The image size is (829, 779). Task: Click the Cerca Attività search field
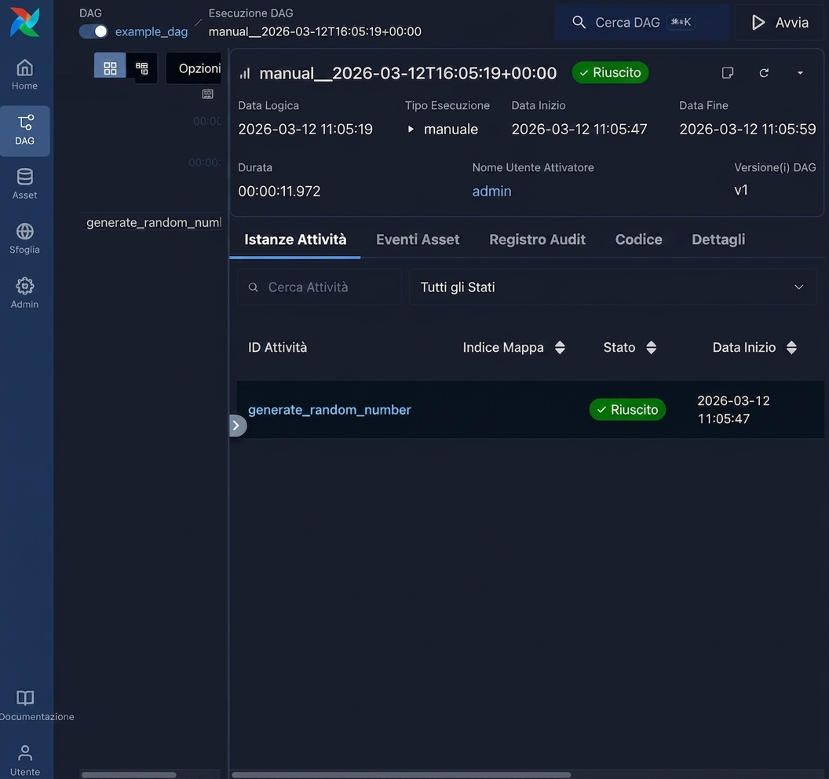tap(320, 287)
